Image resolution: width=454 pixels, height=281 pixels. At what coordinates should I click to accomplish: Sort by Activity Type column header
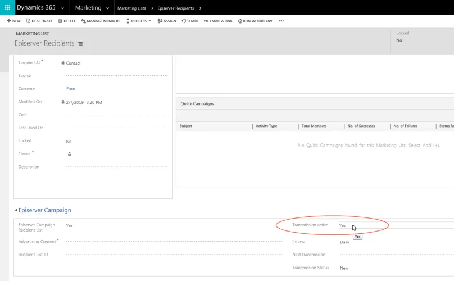266,126
